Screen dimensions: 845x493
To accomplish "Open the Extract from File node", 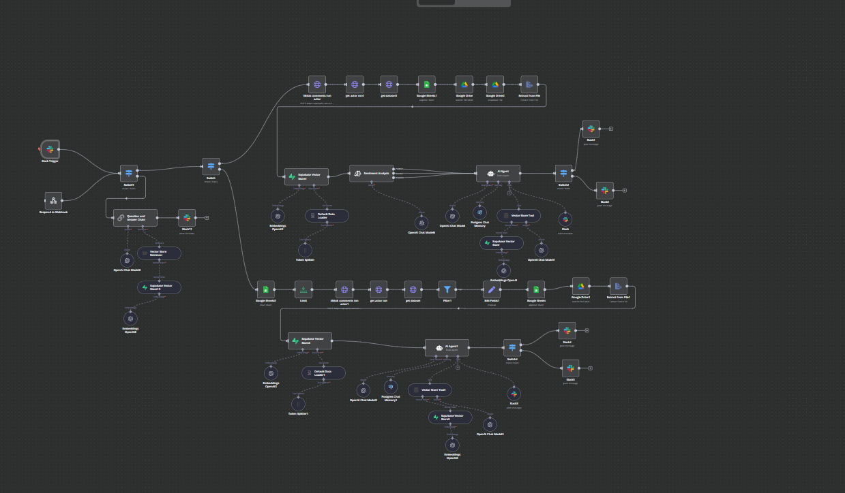I will (x=529, y=84).
